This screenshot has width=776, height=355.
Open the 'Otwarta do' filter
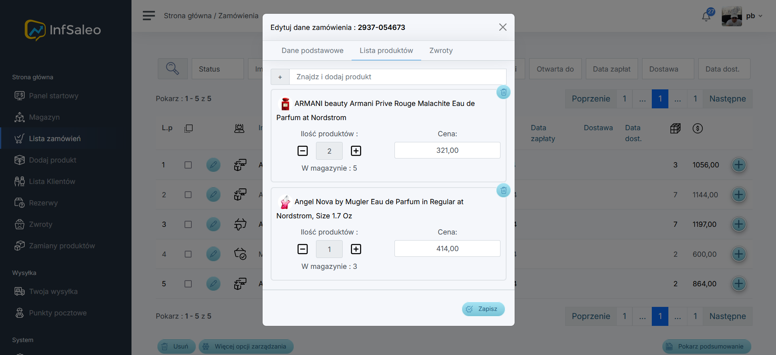pos(555,69)
